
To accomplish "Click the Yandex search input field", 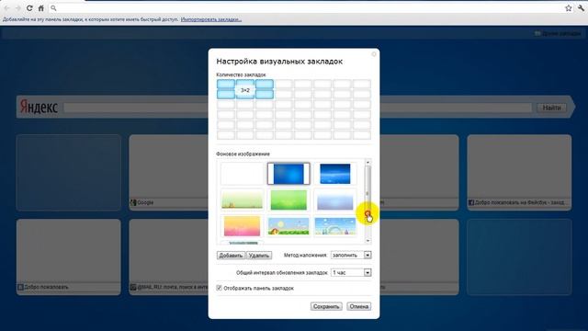I will coord(298,108).
